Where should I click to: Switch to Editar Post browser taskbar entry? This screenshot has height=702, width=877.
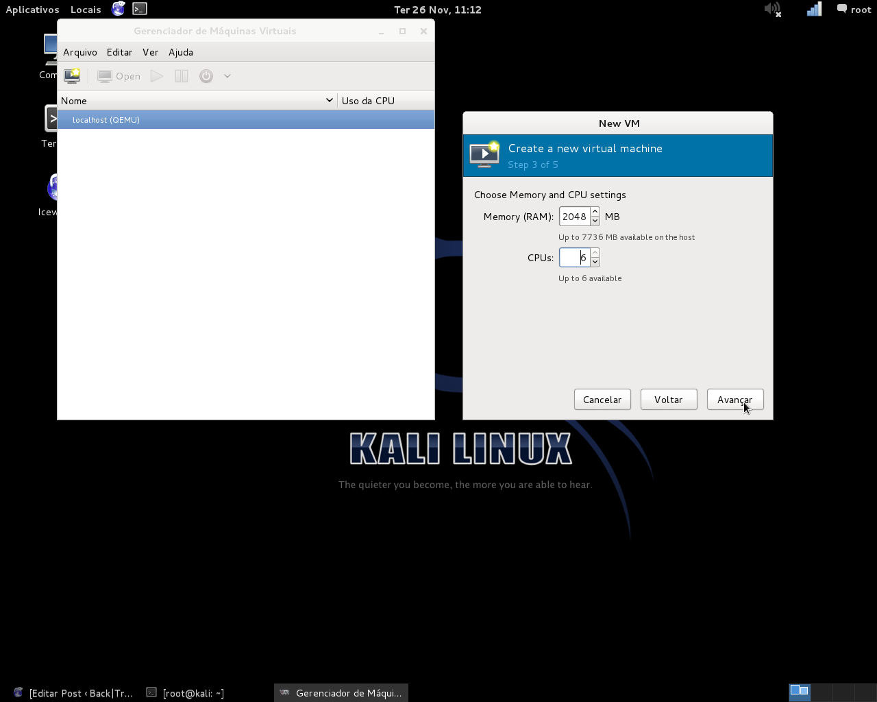pyautogui.click(x=73, y=693)
